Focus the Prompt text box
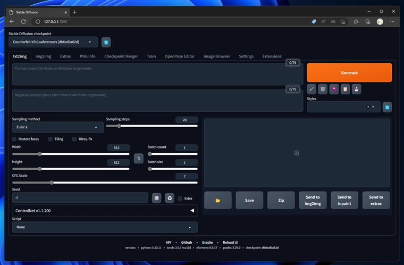 pyautogui.click(x=157, y=74)
